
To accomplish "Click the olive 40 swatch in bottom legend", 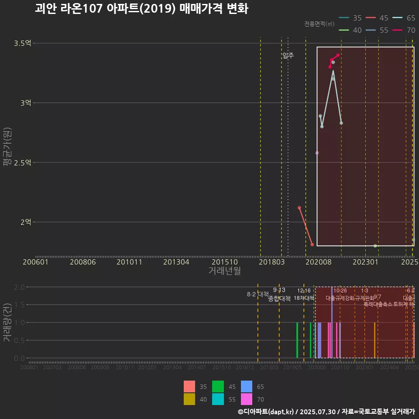I will (189, 399).
